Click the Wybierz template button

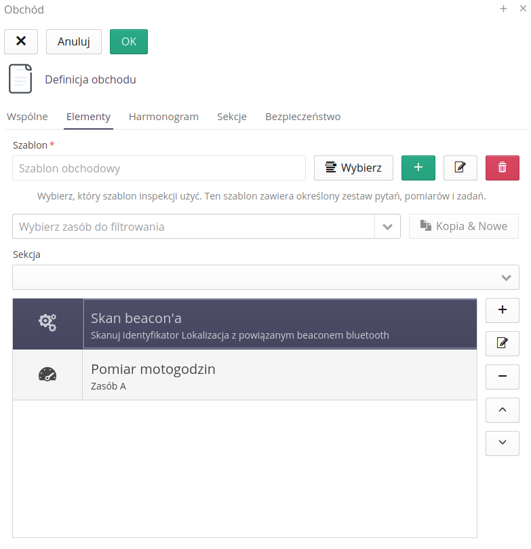pyautogui.click(x=353, y=168)
